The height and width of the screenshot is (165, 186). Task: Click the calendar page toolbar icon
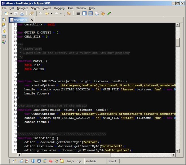(x=97, y=14)
